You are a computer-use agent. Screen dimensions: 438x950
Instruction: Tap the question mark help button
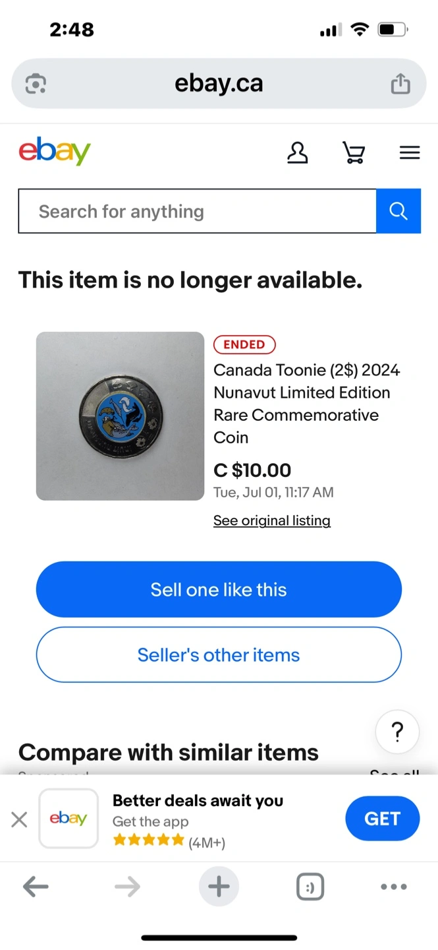397,732
